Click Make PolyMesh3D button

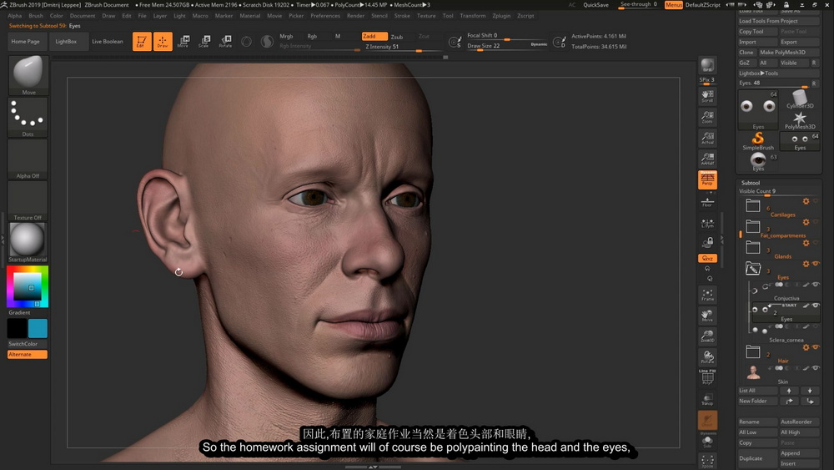coord(788,52)
